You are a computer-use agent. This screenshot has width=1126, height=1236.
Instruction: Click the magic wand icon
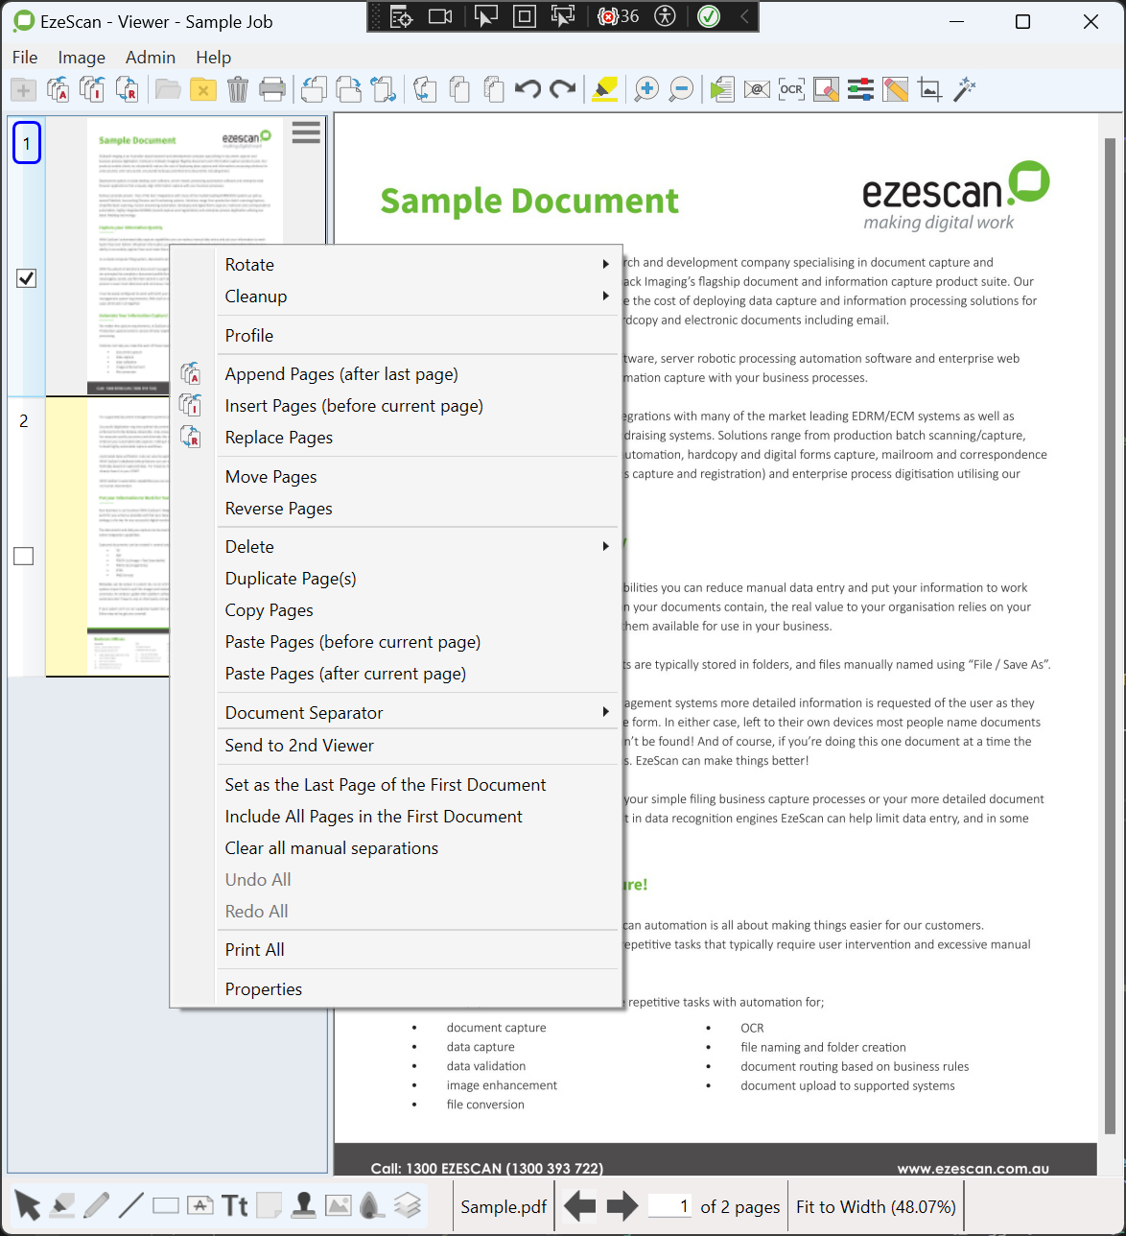964,90
